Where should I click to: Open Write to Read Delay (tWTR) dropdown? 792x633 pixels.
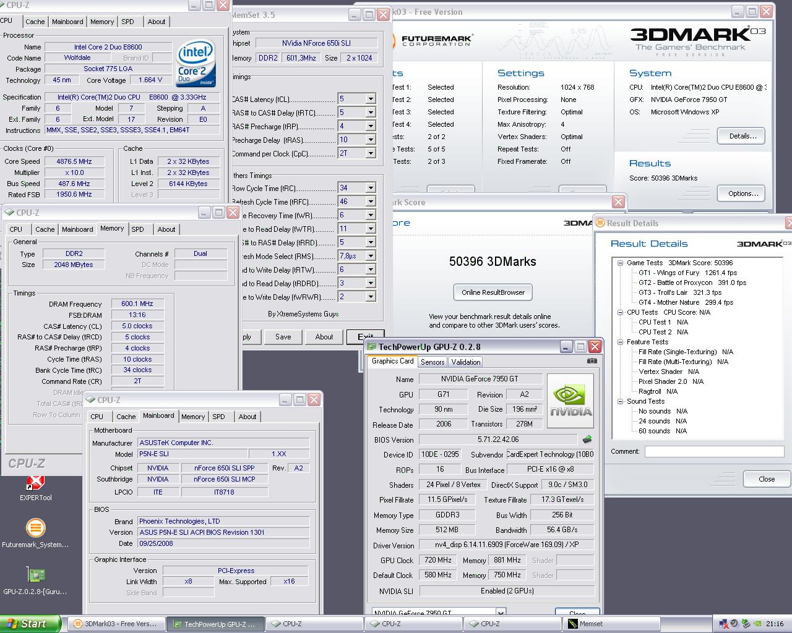pyautogui.click(x=371, y=229)
